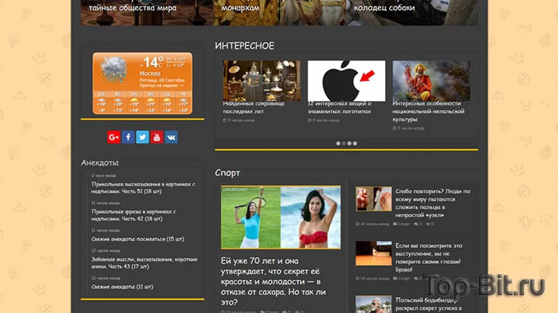This screenshot has width=558, height=313.
Task: Visit the Twitter profile icon
Action: [x=142, y=137]
